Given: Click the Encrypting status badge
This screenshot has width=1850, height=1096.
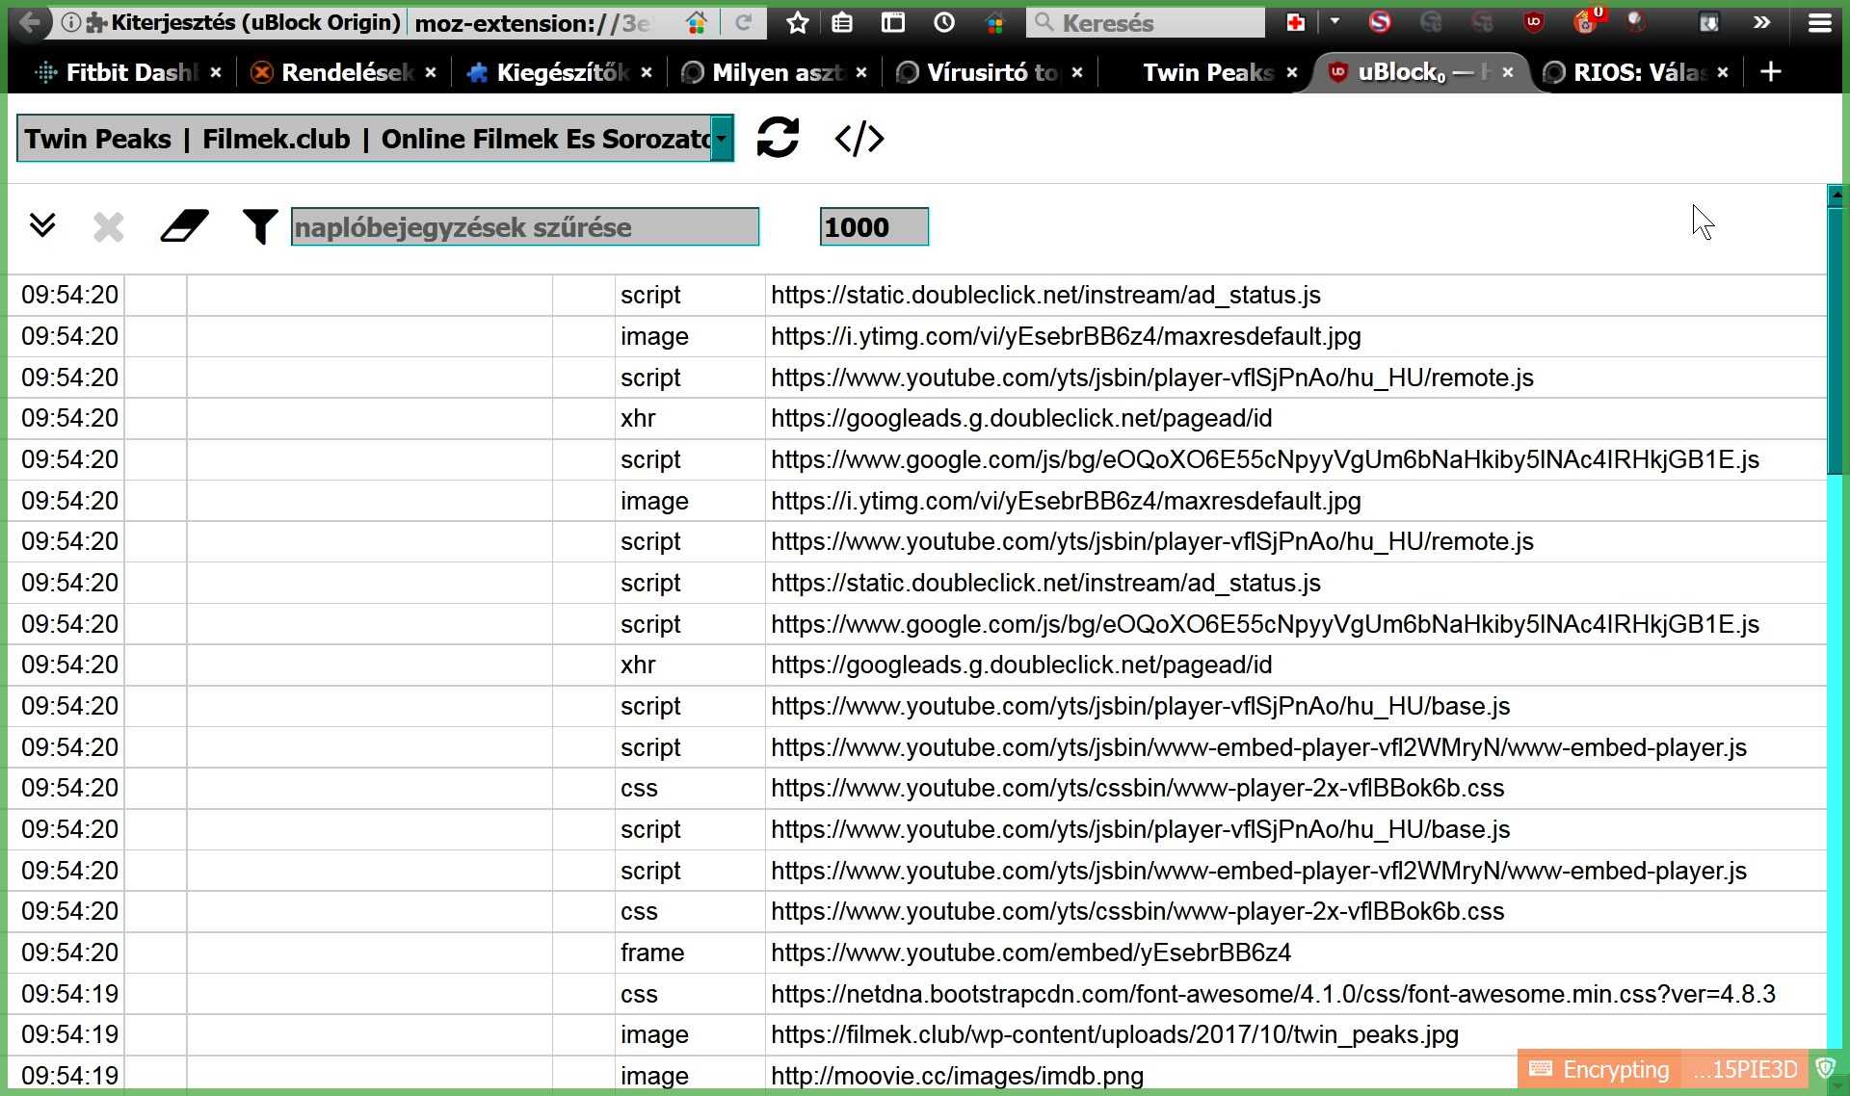Looking at the screenshot, I should coord(1600,1069).
